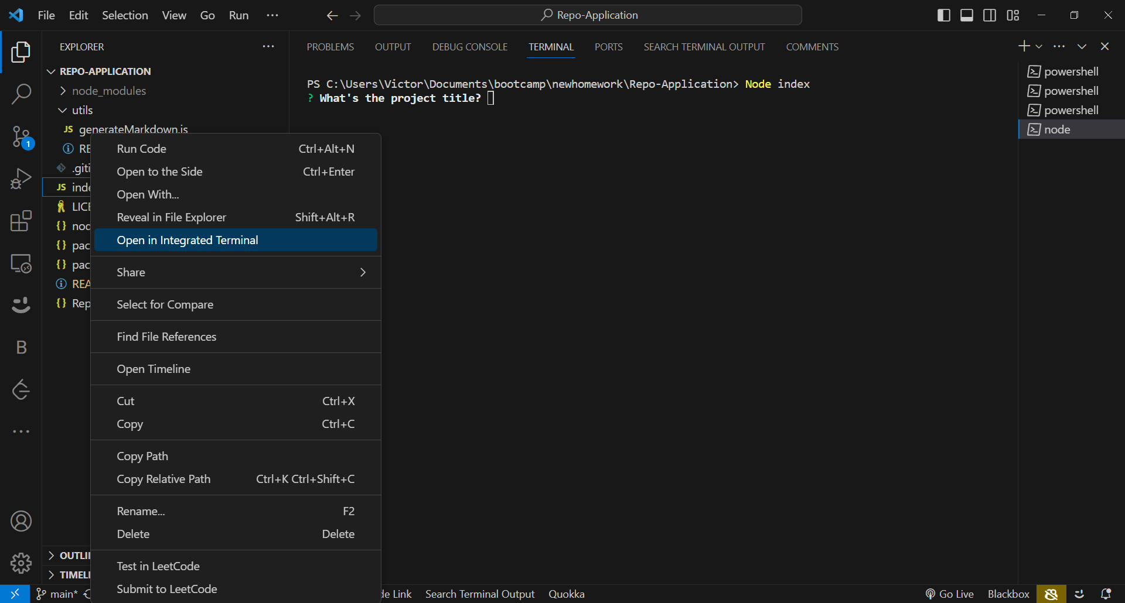
Task: Open the Manage gear icon
Action: tap(21, 563)
